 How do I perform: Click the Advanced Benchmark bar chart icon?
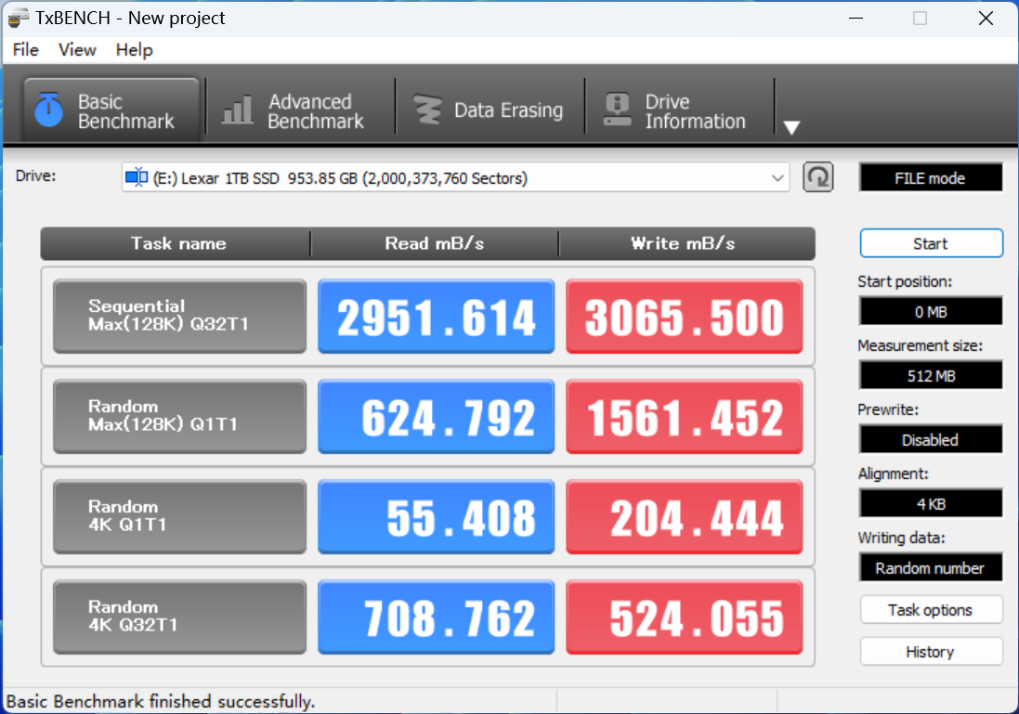(237, 110)
